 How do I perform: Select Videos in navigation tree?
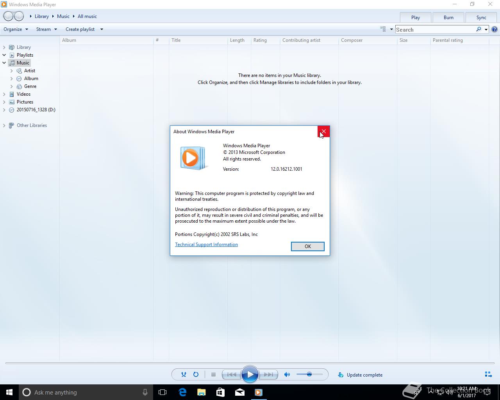coord(23,94)
